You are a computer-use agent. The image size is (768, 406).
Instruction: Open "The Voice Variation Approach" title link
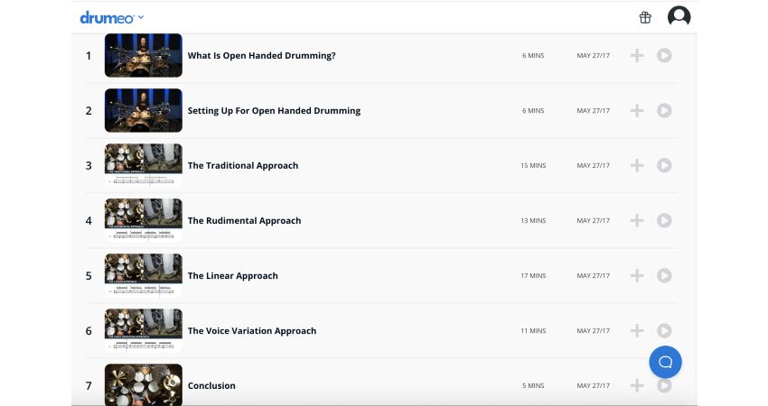[x=251, y=331]
